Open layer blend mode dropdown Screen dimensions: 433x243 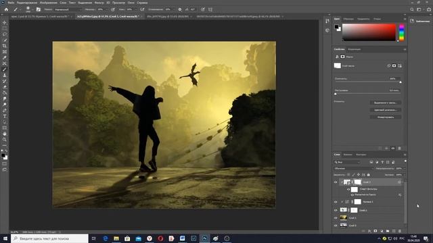click(353, 168)
